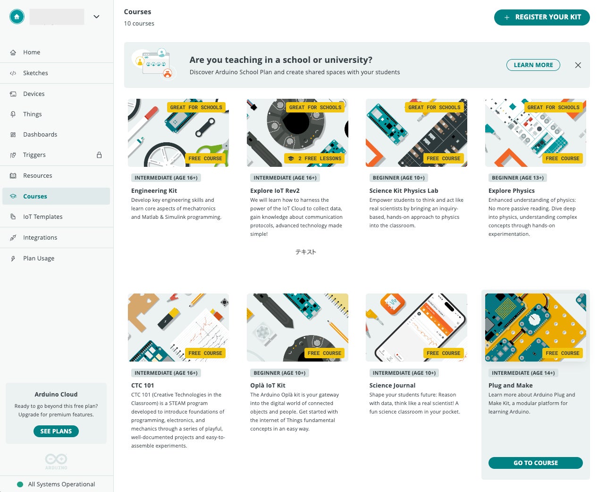This screenshot has height=492, width=598.
Task: Click the IoT Templates icon
Action: 13,217
